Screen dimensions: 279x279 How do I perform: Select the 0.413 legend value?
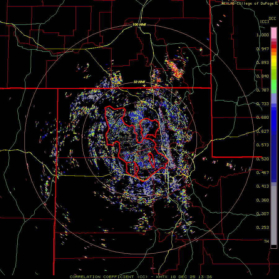(x=263, y=186)
